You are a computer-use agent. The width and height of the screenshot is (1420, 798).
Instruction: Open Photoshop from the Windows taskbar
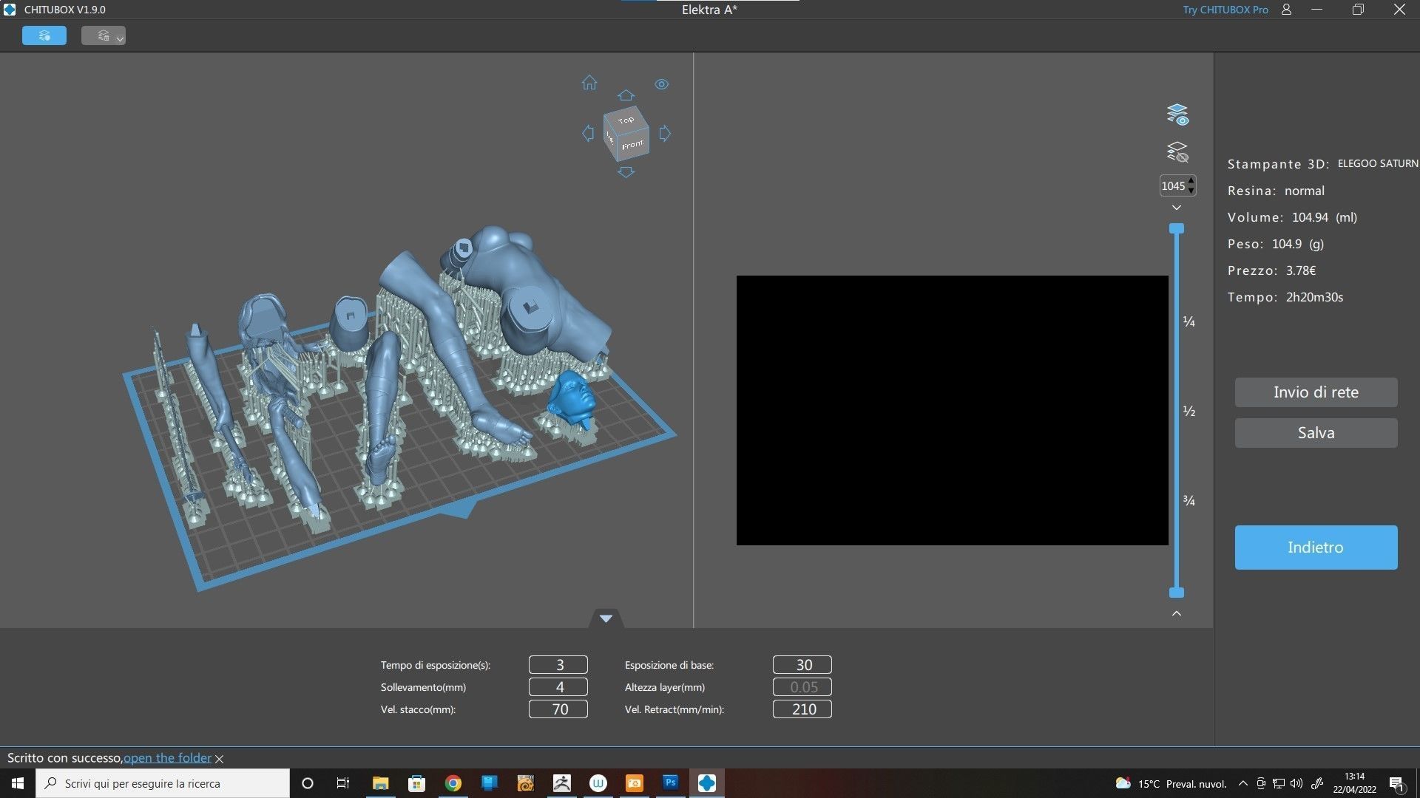[x=670, y=783]
